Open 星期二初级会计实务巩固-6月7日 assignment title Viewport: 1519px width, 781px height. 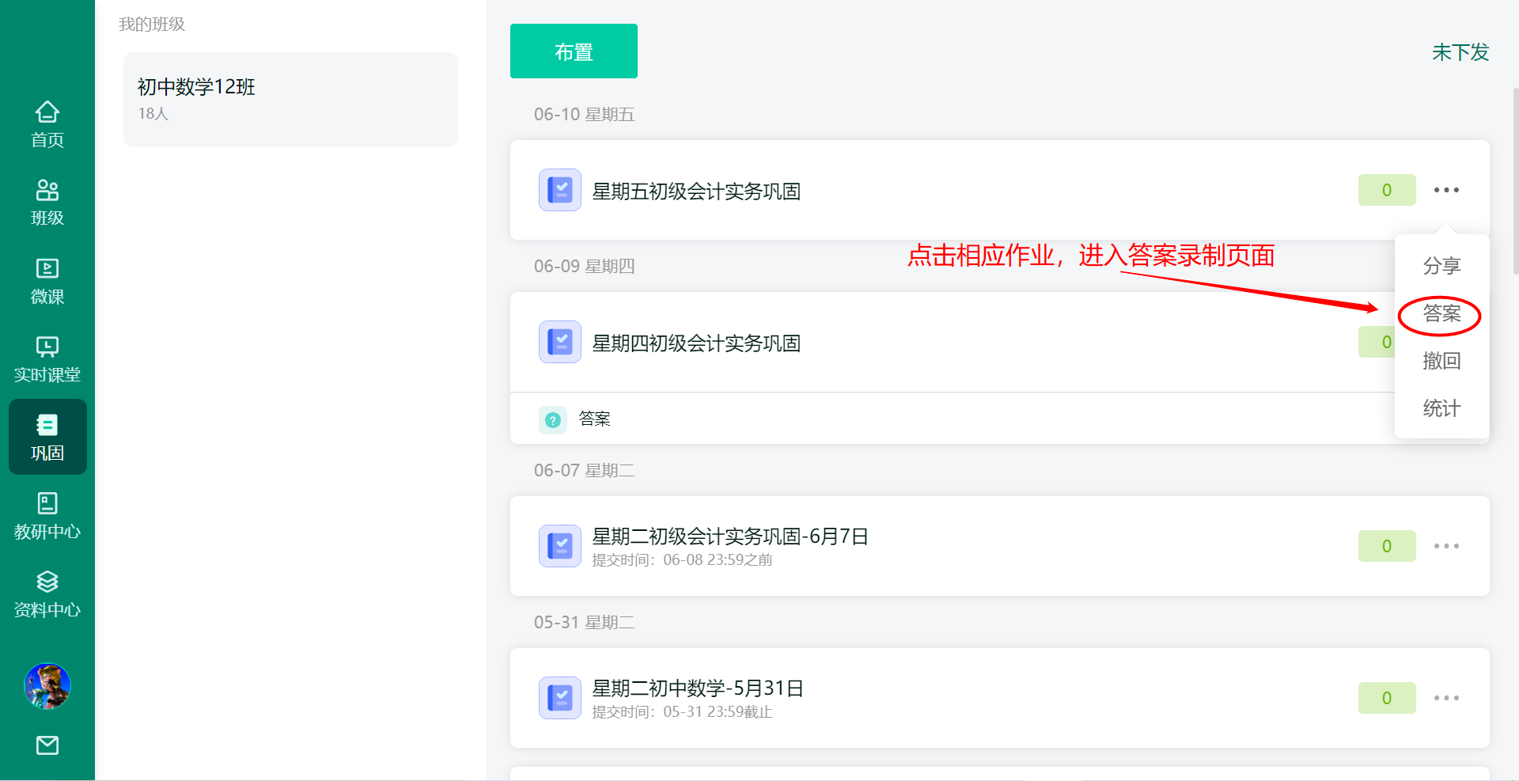point(730,536)
